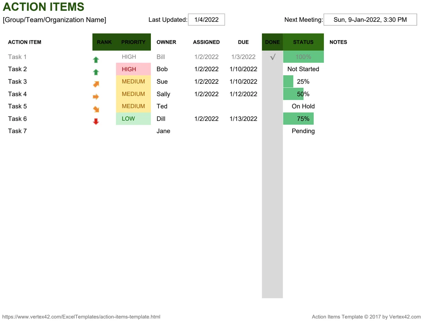Click the Group/Team/Organization Name placeholder
Screen dimensions: 423x322
coord(54,20)
